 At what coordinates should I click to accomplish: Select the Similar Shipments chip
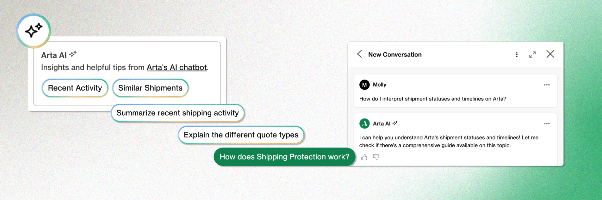coord(150,88)
